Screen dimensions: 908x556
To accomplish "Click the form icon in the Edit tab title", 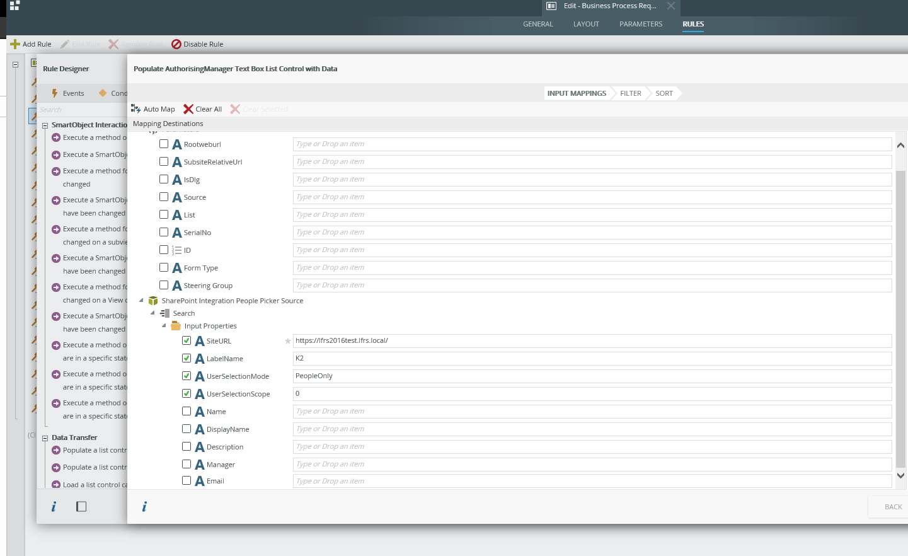I will click(x=551, y=6).
